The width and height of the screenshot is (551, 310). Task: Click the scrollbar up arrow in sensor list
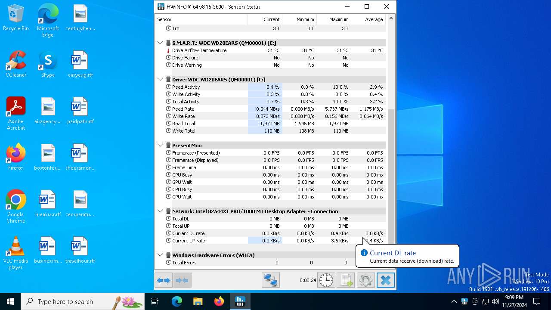pyautogui.click(x=391, y=18)
